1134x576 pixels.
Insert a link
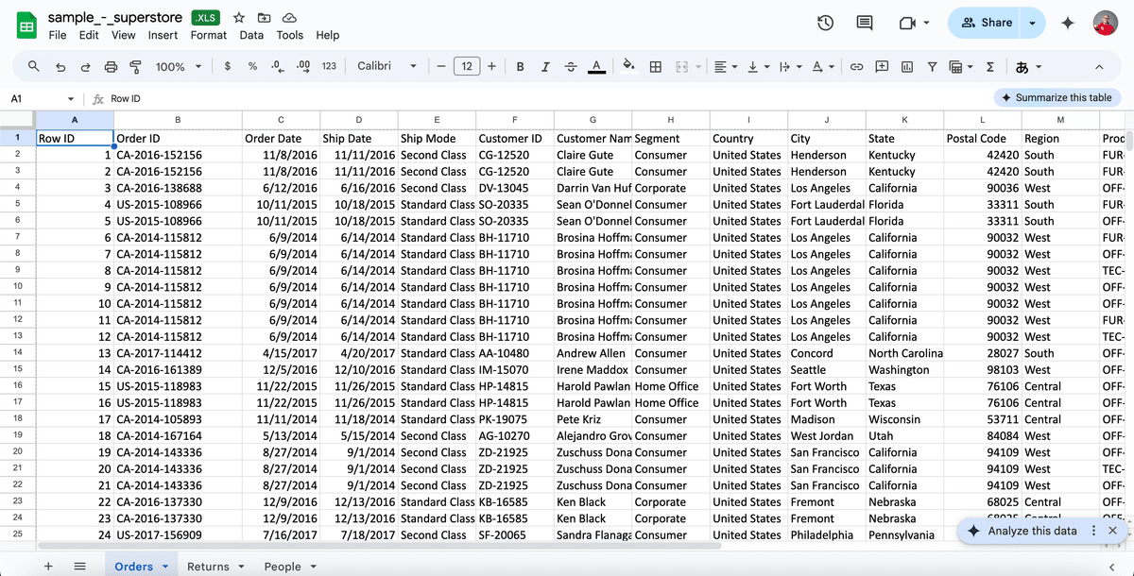tap(855, 66)
